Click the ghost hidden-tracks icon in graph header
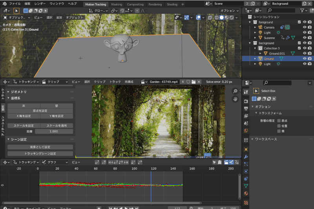The height and width of the screenshot is (209, 314). (x=219, y=162)
